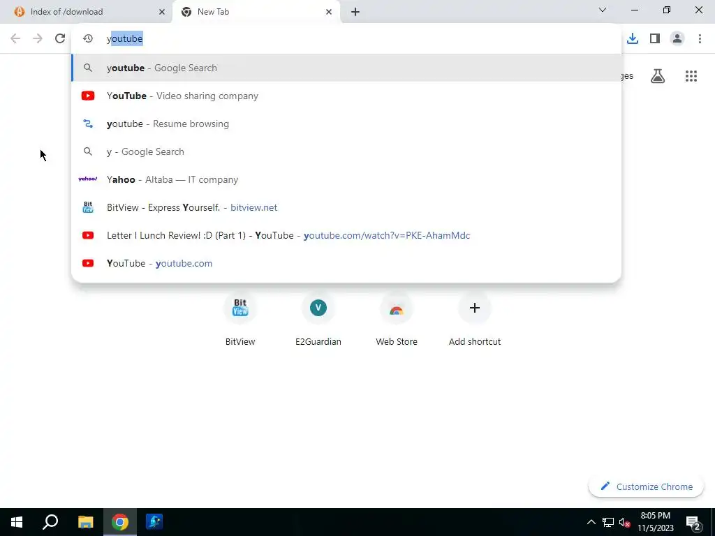Go back using the back arrow

[15, 38]
